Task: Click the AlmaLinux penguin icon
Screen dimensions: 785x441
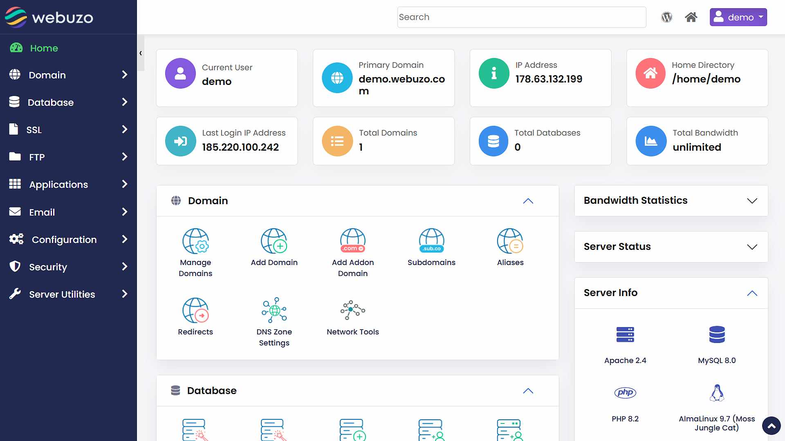Action: coord(717,393)
